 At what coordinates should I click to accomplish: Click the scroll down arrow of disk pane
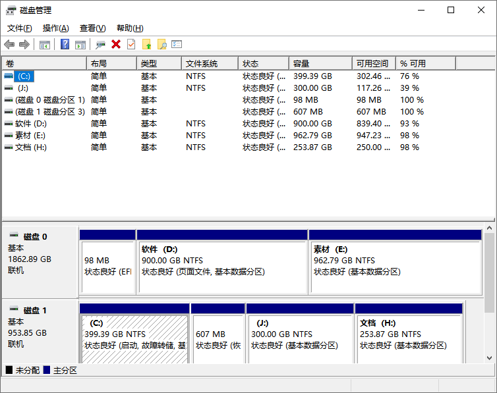(489, 358)
